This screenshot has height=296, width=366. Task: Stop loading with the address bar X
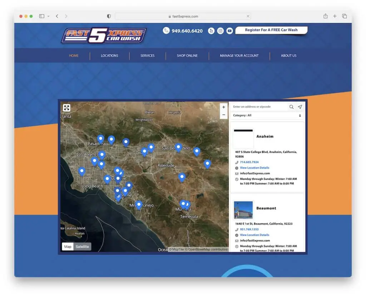point(248,16)
